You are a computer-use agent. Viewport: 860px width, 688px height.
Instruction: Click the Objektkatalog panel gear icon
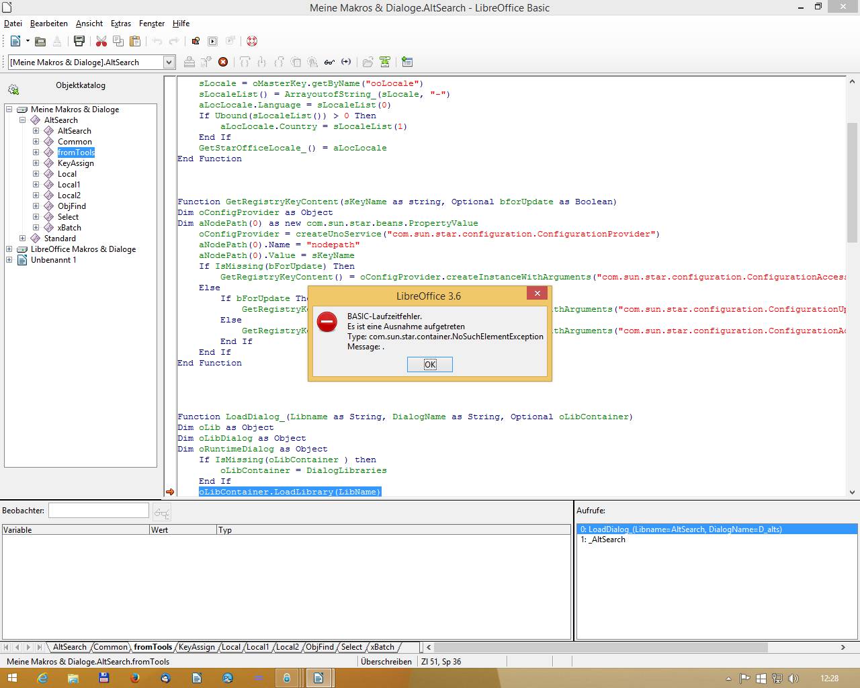(13, 89)
